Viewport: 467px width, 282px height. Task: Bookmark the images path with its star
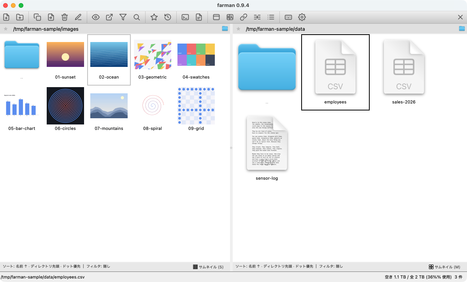point(5,29)
